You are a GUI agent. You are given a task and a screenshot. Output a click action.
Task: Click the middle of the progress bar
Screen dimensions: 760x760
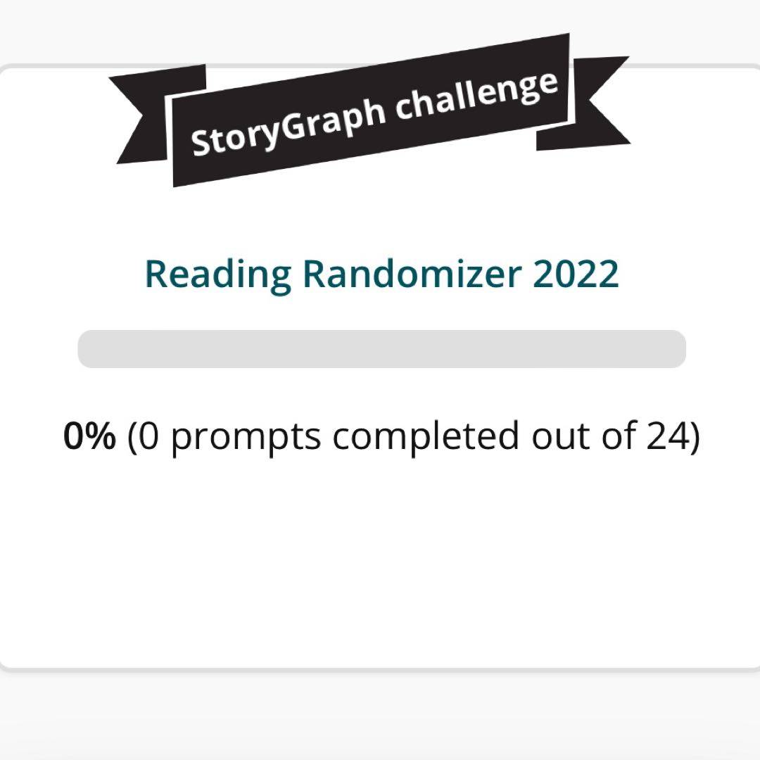[x=381, y=349]
